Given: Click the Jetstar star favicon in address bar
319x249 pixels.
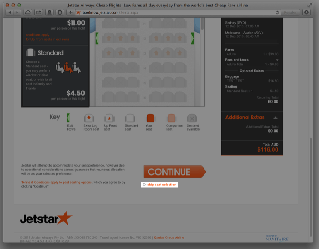Looking at the screenshot, I should 78,12.
